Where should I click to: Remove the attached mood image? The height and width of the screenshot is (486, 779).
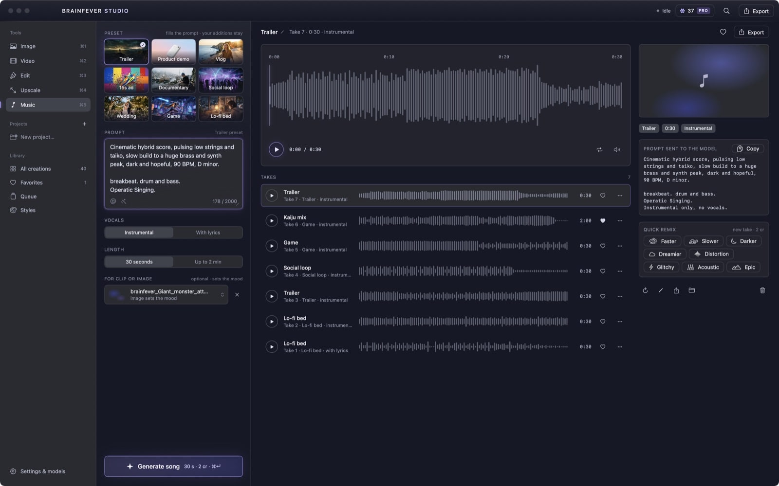click(x=237, y=295)
